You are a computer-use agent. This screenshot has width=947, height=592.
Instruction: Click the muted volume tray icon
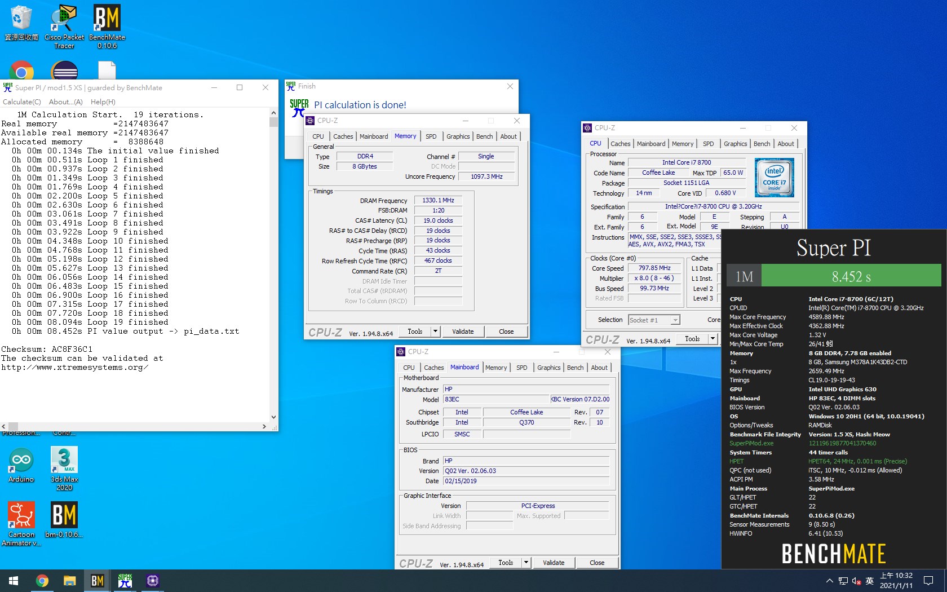[x=856, y=581]
